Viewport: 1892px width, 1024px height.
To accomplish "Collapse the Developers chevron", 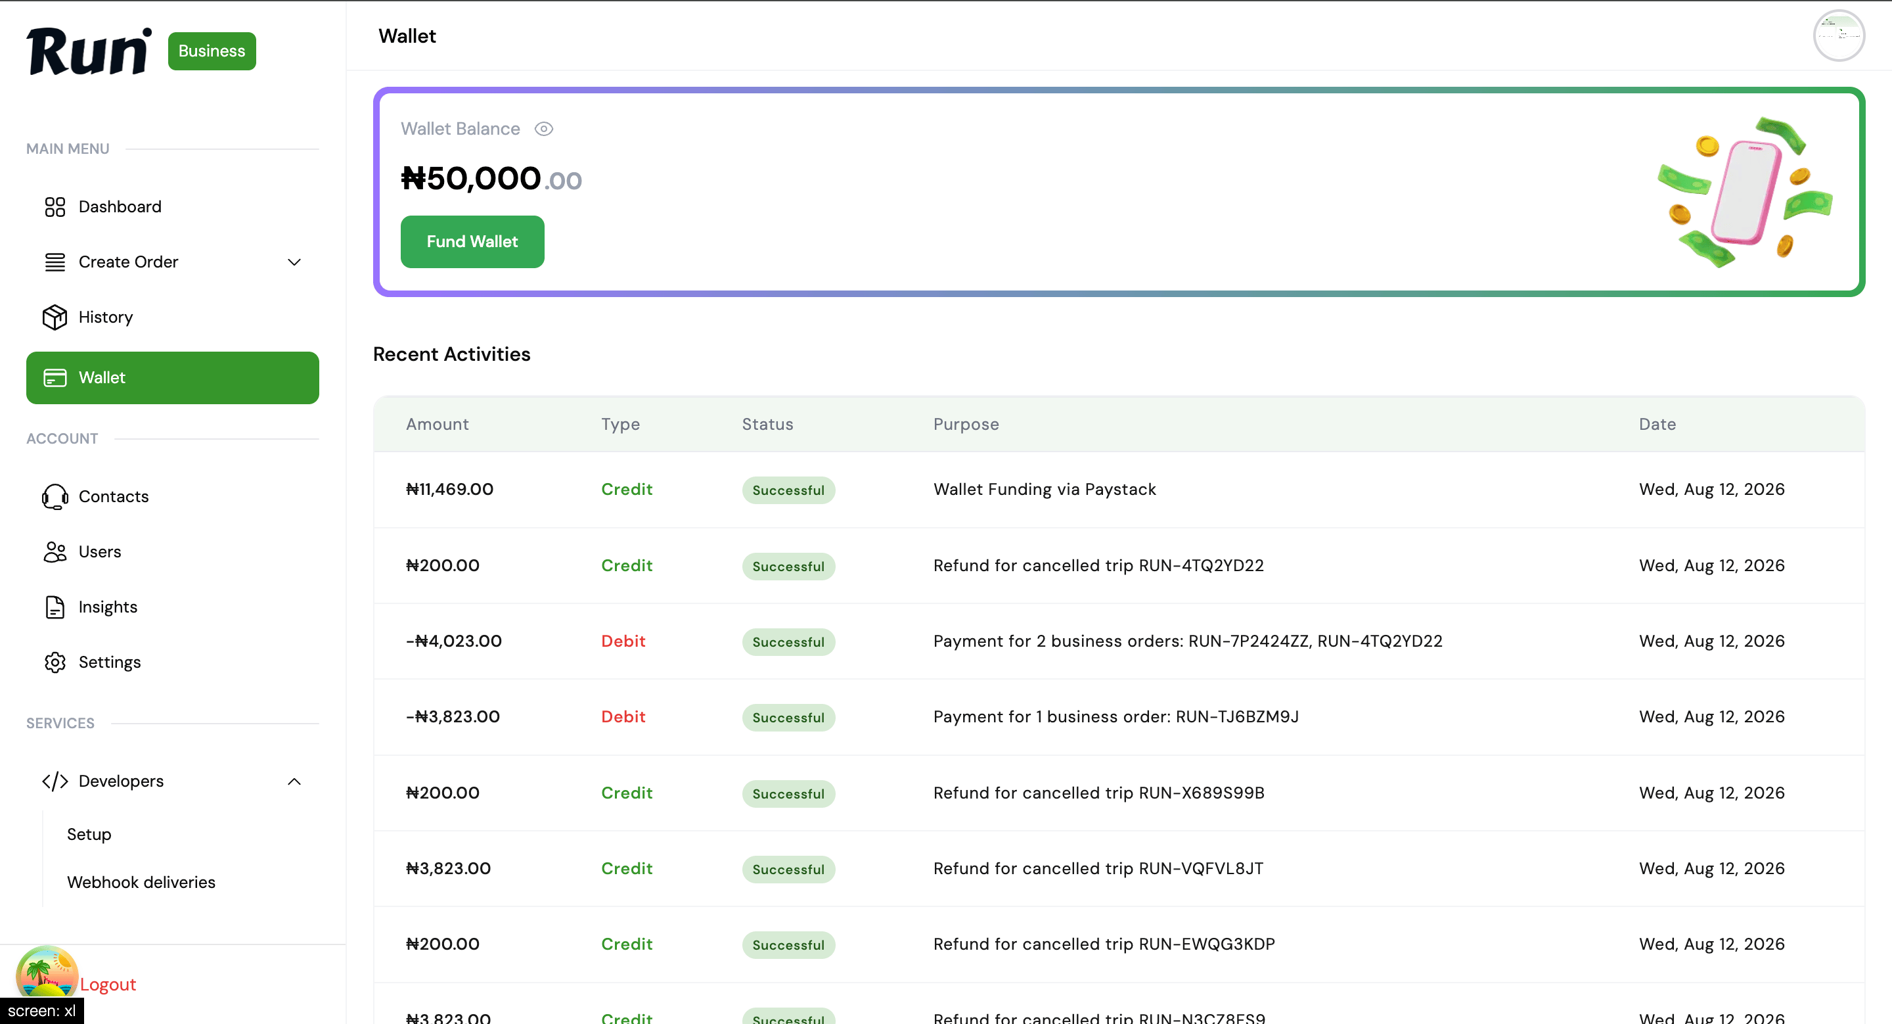I will [294, 781].
